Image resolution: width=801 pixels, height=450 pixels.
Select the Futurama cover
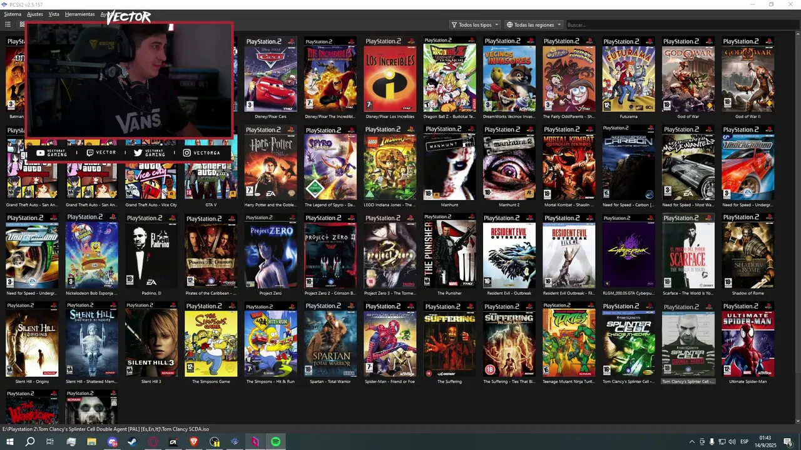point(629,74)
